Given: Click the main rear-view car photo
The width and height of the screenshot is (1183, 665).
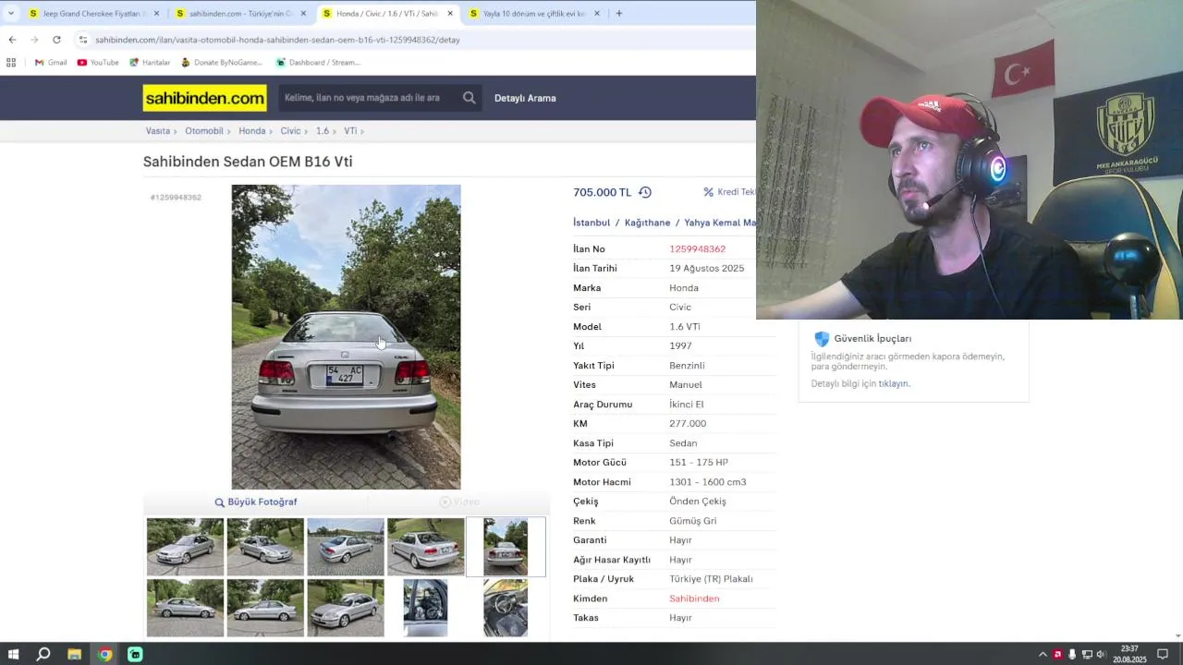Looking at the screenshot, I should pos(346,337).
